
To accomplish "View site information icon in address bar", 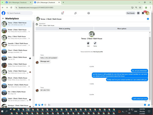I will (x=16, y=7).
